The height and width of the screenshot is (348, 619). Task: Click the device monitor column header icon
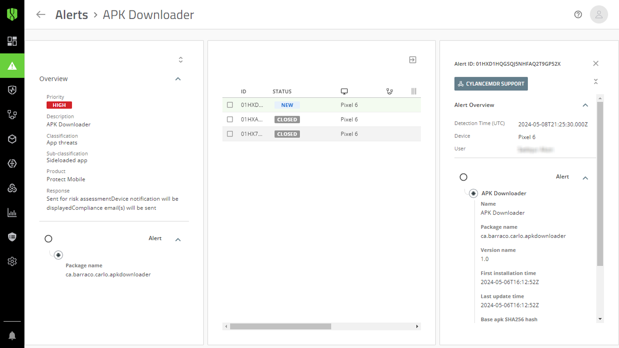click(x=344, y=91)
